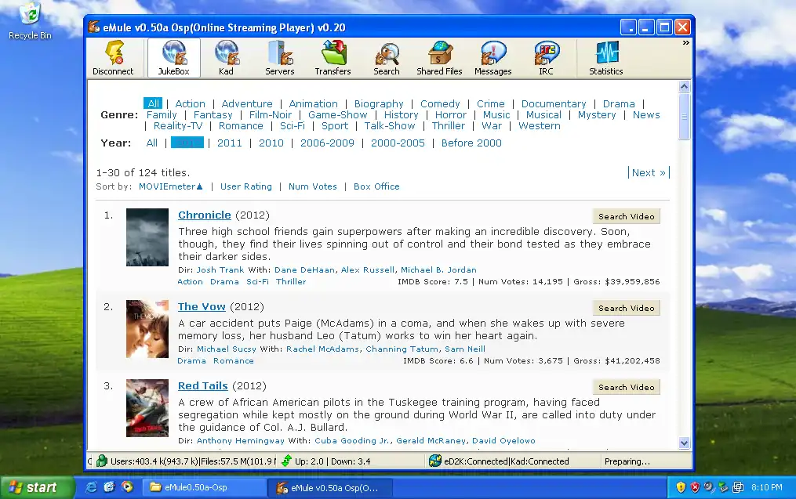Switch to eMule0.50a-Osp taskbar folder
The image size is (796, 499).
tap(203, 487)
